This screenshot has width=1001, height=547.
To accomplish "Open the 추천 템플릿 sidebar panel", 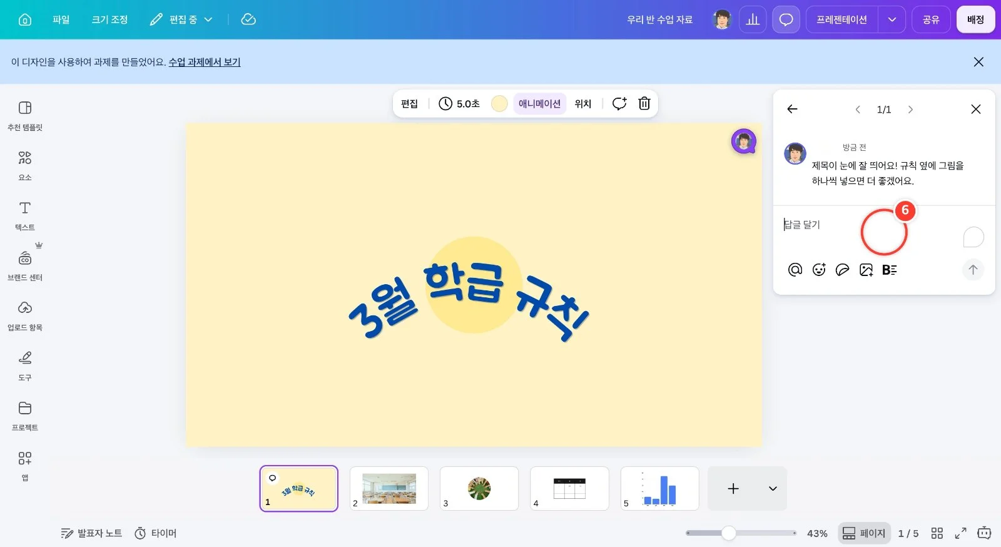I will 25,116.
